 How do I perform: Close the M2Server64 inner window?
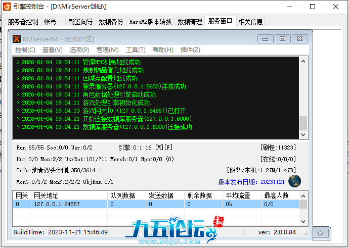299,39
